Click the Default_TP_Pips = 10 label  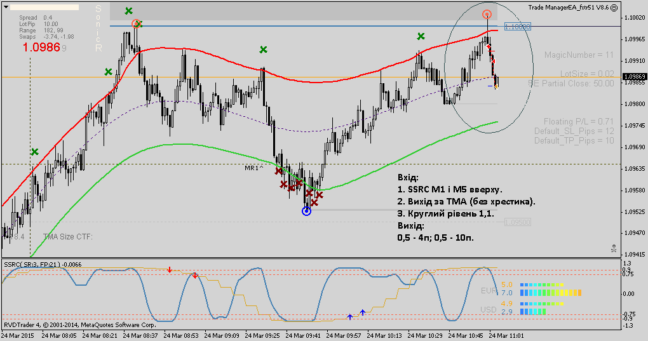[x=574, y=141]
